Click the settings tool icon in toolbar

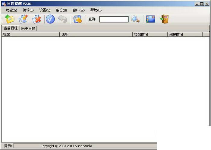click(77, 19)
